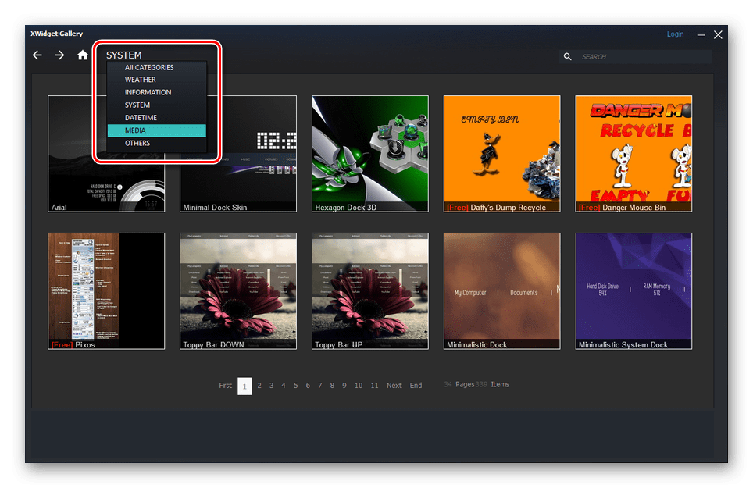The image size is (753, 488).
Task: Collapse the SYSTEM category dropdown header
Action: click(124, 55)
